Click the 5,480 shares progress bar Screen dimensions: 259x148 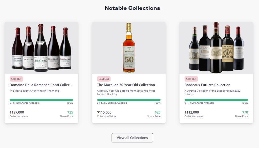41,100
